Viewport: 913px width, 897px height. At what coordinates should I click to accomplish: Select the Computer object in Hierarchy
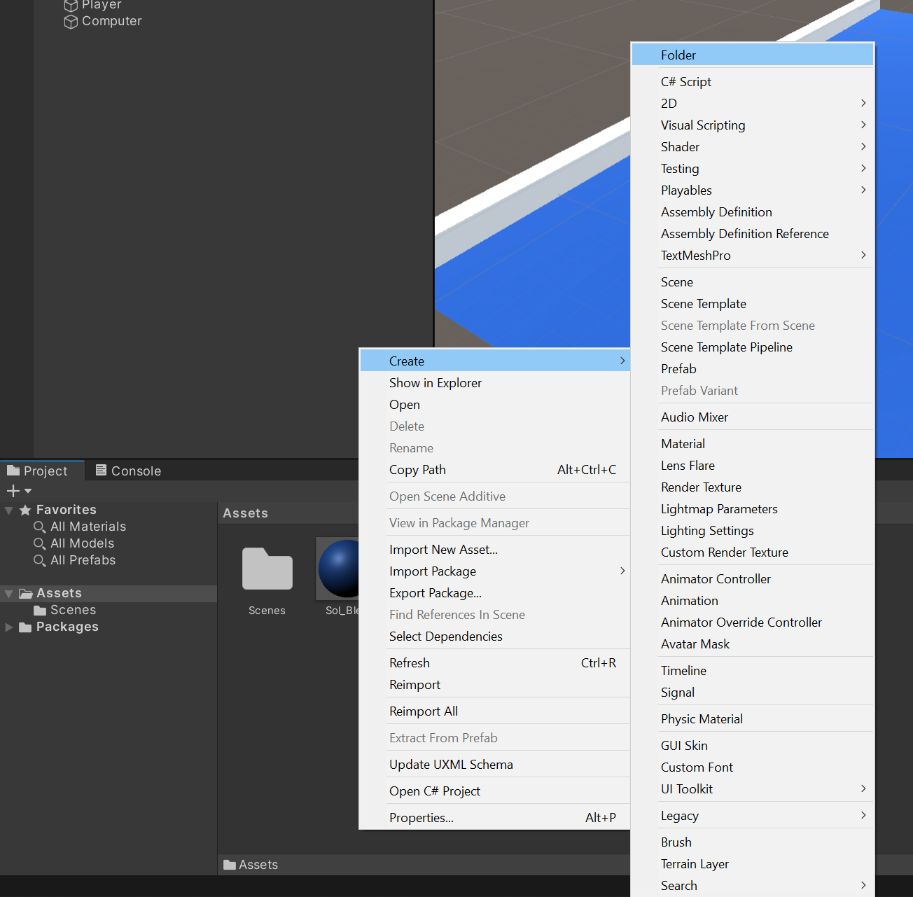pyautogui.click(x=111, y=21)
